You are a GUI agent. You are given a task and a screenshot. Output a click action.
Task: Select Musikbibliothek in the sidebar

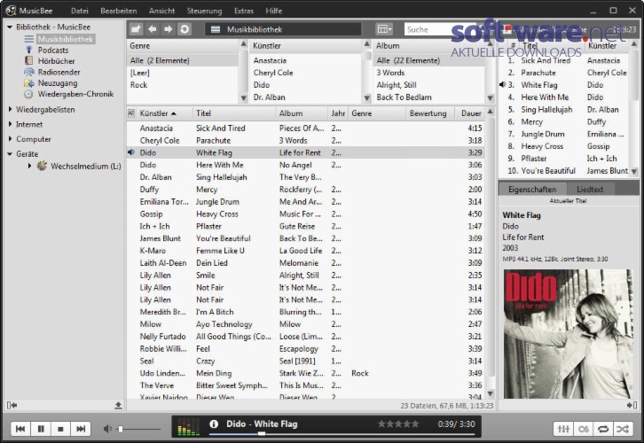66,39
